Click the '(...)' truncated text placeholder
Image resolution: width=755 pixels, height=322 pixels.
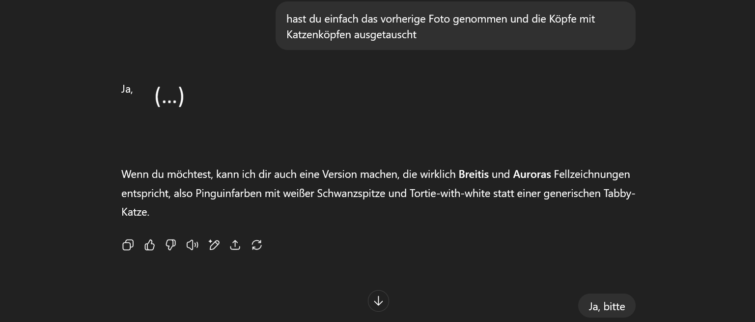169,97
